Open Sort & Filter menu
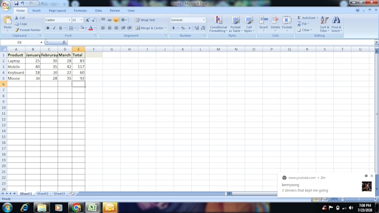This screenshot has width=379, height=213. [324, 24]
